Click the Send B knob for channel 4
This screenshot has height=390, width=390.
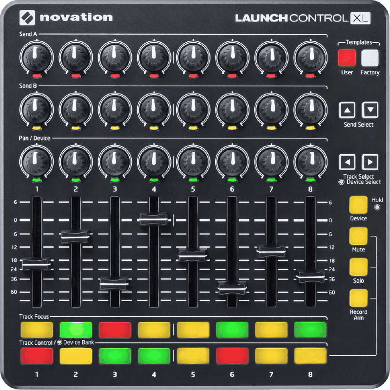pyautogui.click(x=154, y=109)
